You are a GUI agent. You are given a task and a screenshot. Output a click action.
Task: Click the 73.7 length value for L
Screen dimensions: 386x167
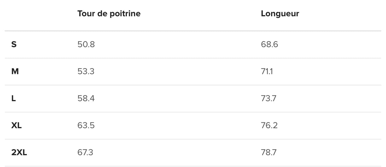(269, 99)
